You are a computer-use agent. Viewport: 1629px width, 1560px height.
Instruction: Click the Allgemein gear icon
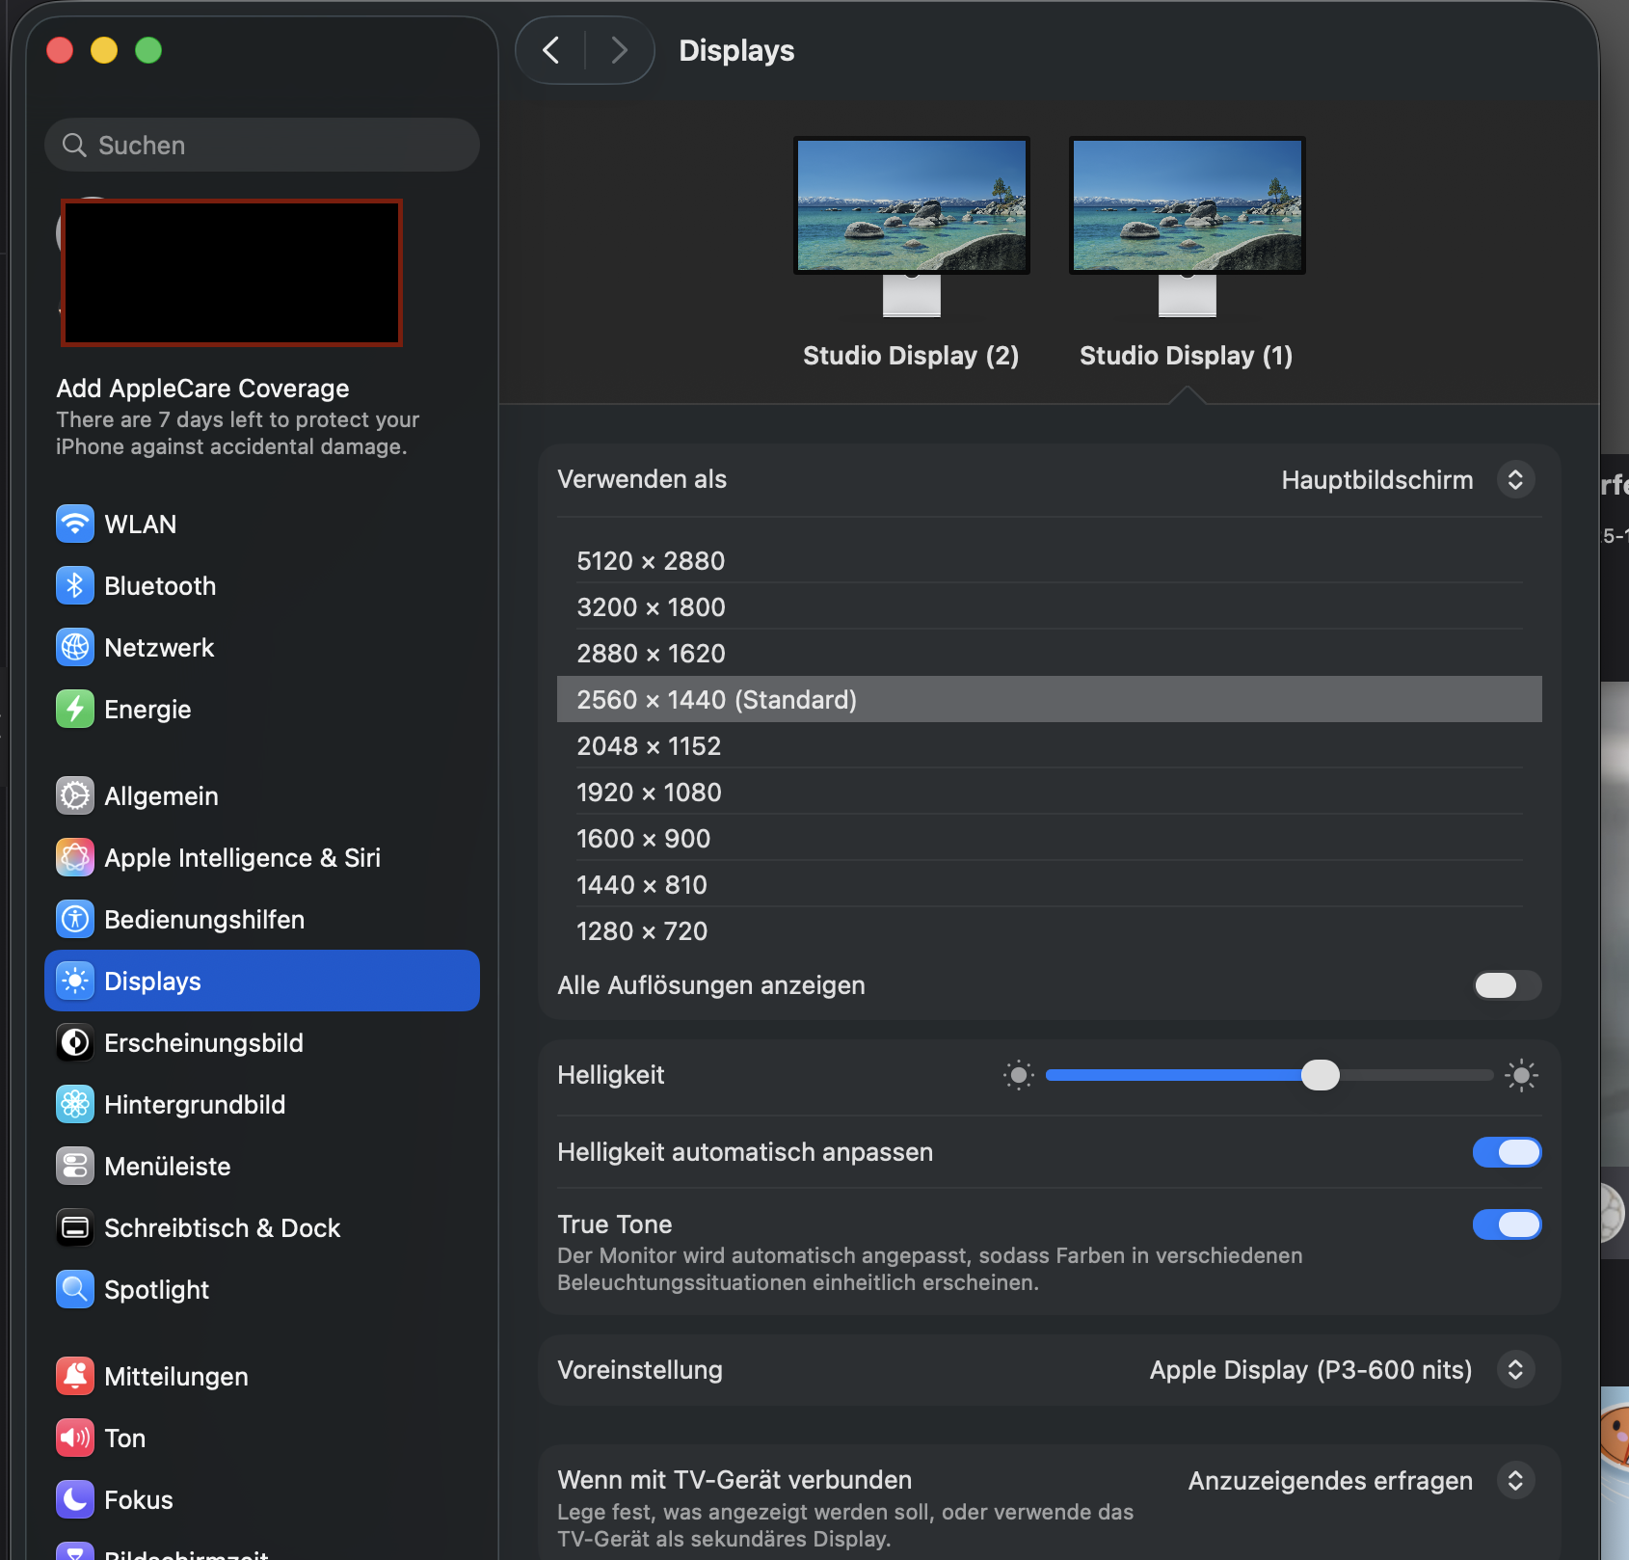click(x=75, y=795)
